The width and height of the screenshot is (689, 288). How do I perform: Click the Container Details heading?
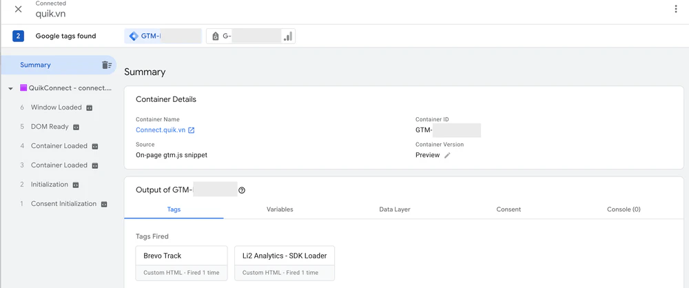coord(166,99)
